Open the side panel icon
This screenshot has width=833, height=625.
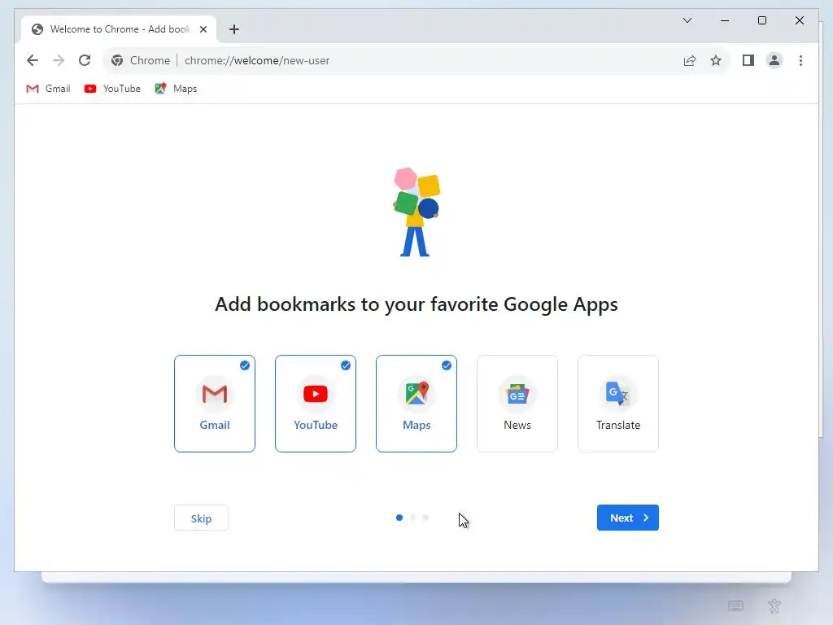(748, 60)
